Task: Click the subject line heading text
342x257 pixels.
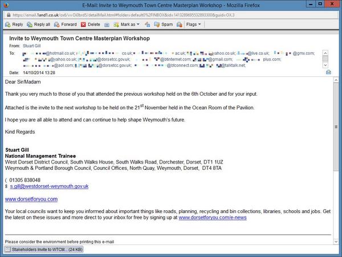Action: pos(79,38)
